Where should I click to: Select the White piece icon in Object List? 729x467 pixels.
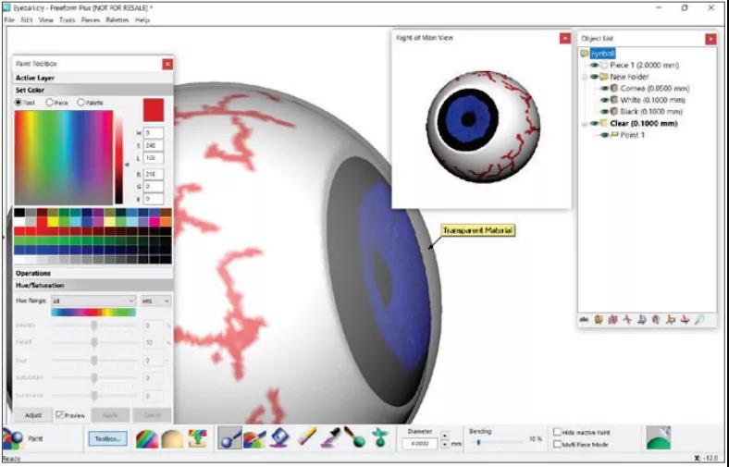[x=613, y=100]
